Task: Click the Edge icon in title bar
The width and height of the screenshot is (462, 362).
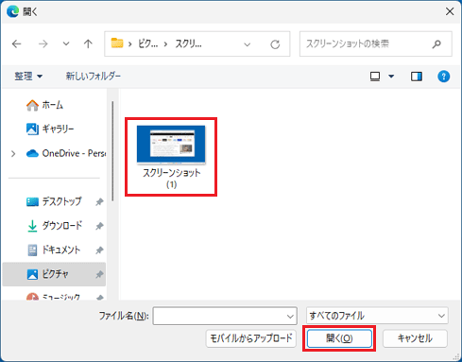Action: tap(13, 11)
